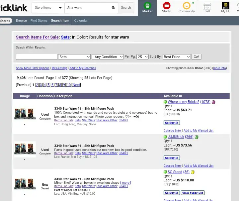
Task: Click green brick icon beside SG Stand
Action: (165, 172)
